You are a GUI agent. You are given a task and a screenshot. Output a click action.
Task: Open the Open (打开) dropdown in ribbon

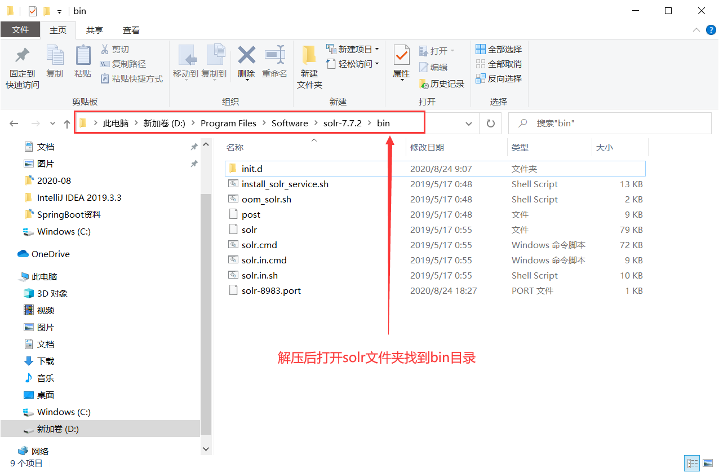coord(437,51)
